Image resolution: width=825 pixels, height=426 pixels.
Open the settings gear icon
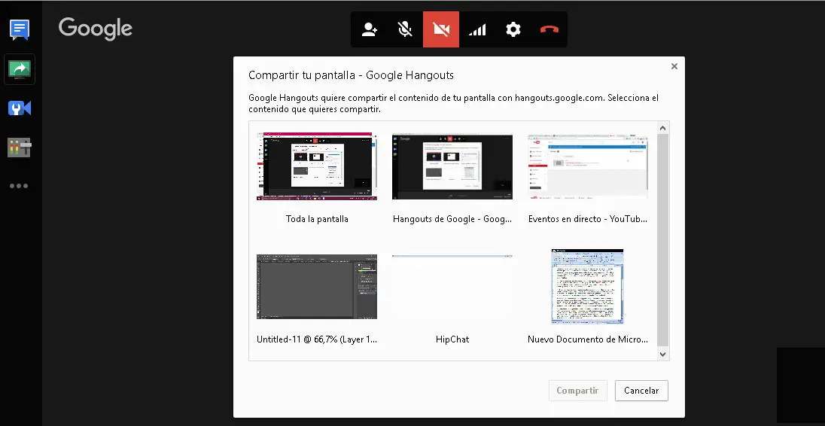tap(513, 30)
